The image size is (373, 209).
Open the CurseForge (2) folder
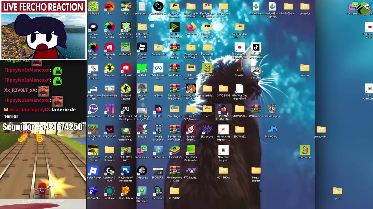pyautogui.click(x=224, y=7)
